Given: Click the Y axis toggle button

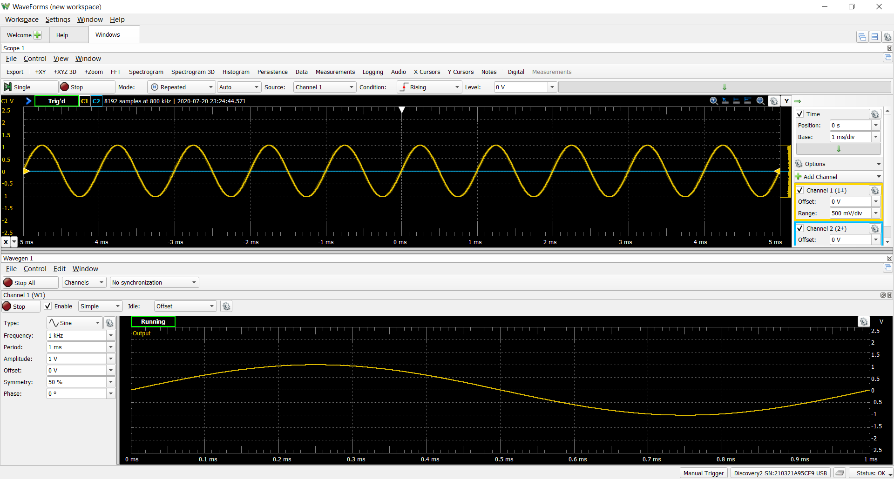Looking at the screenshot, I should coord(786,101).
